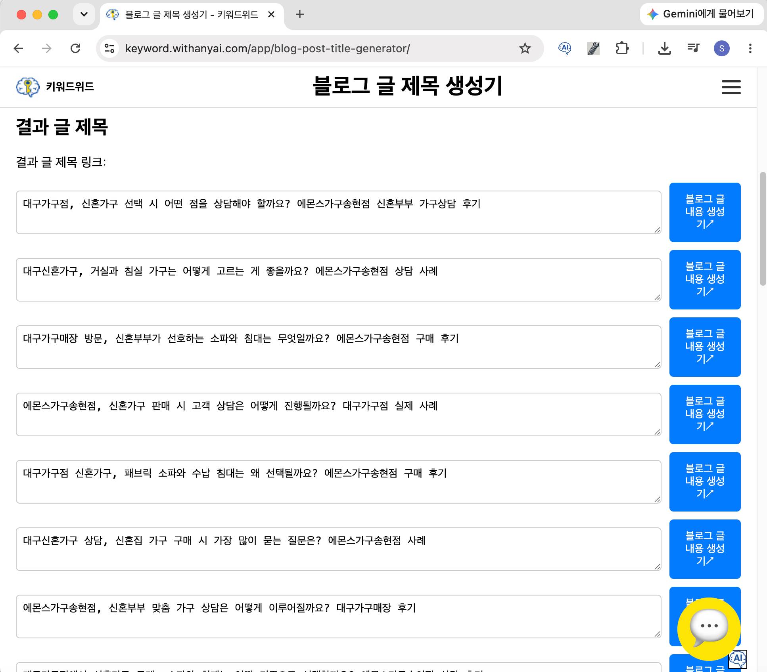Click the title field starting 대구신혼가구 상담
767x672 pixels.
click(x=338, y=549)
